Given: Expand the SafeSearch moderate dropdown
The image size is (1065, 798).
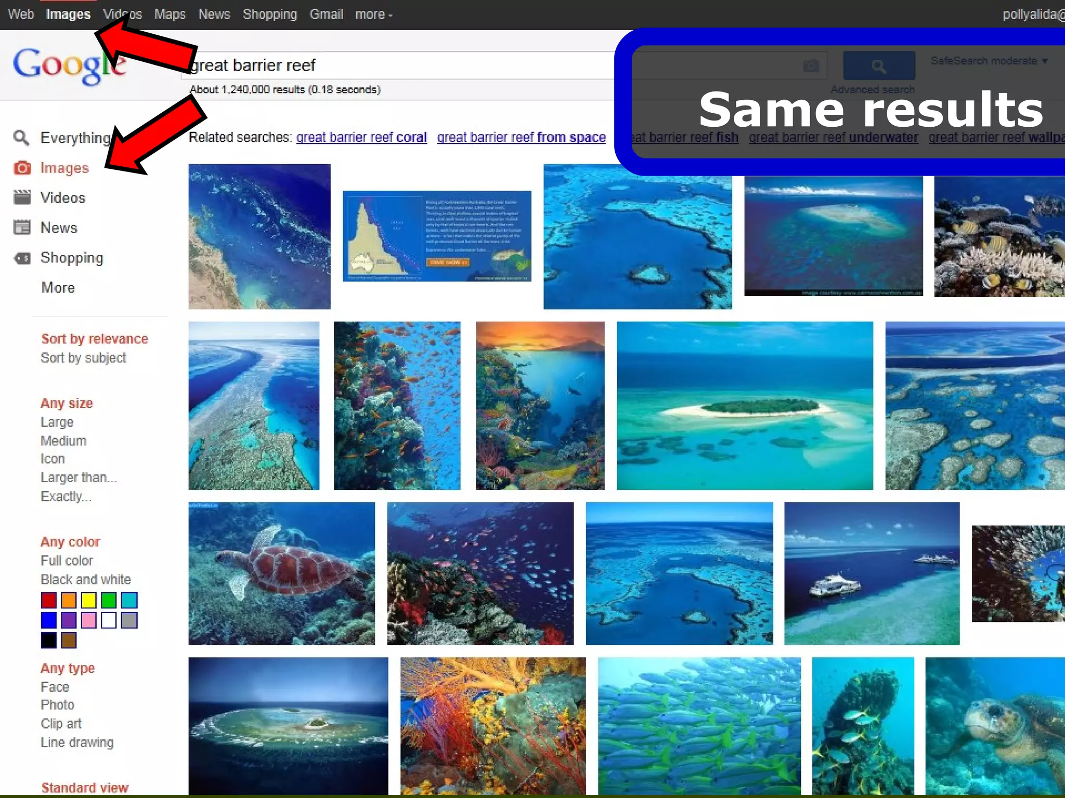Looking at the screenshot, I should 989,61.
